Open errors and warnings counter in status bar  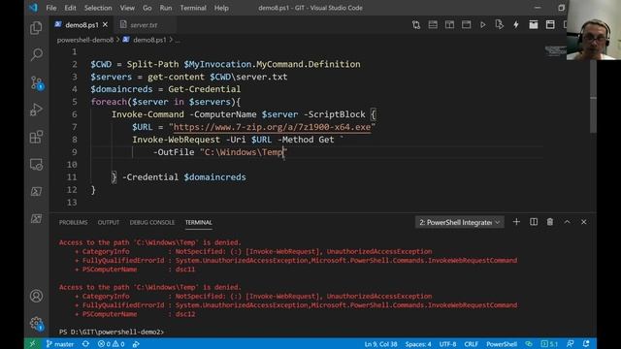click(112, 344)
